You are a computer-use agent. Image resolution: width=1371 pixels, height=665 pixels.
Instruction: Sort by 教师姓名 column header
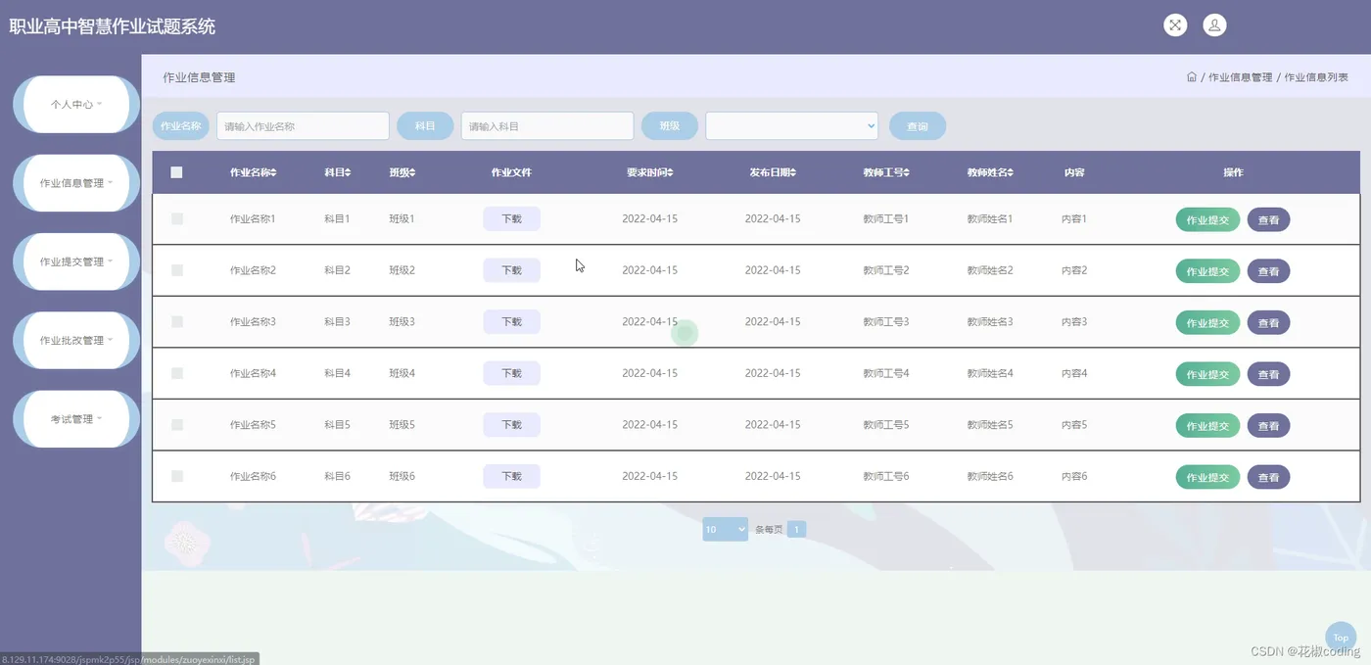[x=990, y=172]
